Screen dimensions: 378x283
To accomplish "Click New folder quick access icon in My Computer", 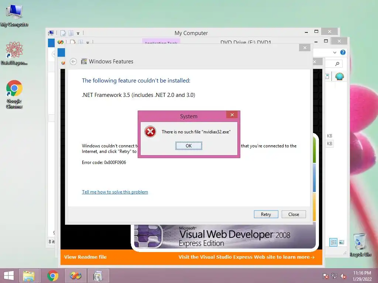I will (71, 33).
